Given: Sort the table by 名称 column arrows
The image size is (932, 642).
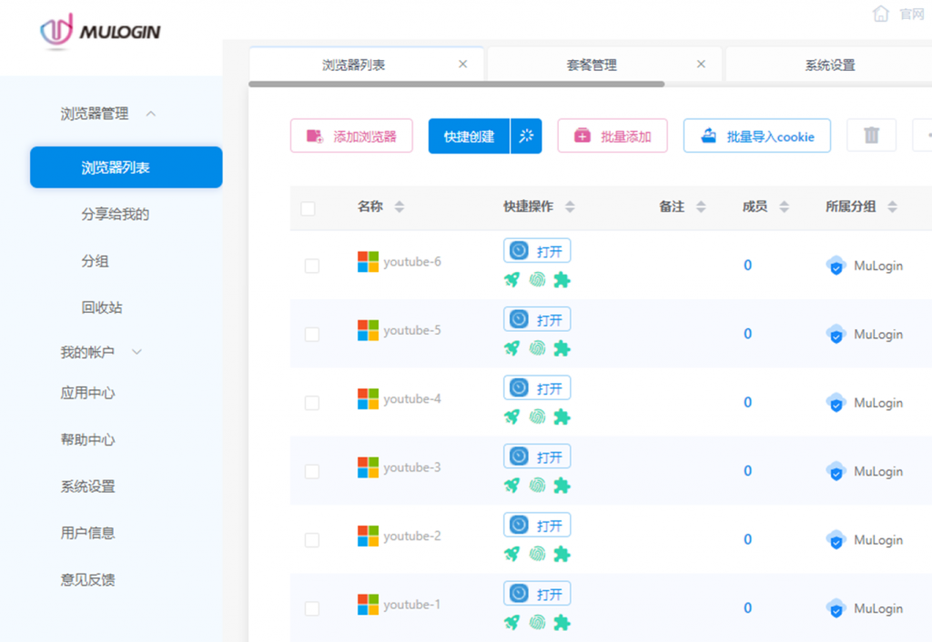Looking at the screenshot, I should 399,207.
